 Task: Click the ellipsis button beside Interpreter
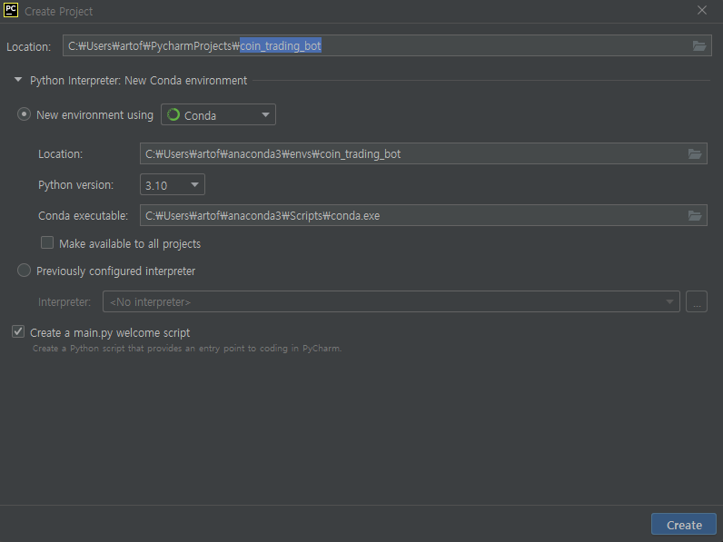[697, 301]
